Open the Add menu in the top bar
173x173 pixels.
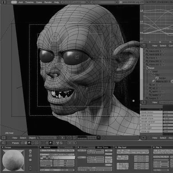coord(20,2)
